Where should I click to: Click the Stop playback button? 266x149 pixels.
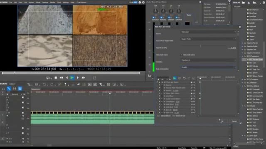(x=56, y=78)
